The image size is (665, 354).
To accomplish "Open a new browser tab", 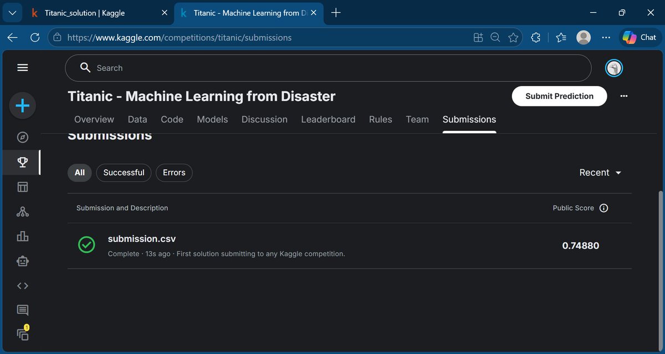I will (x=335, y=12).
